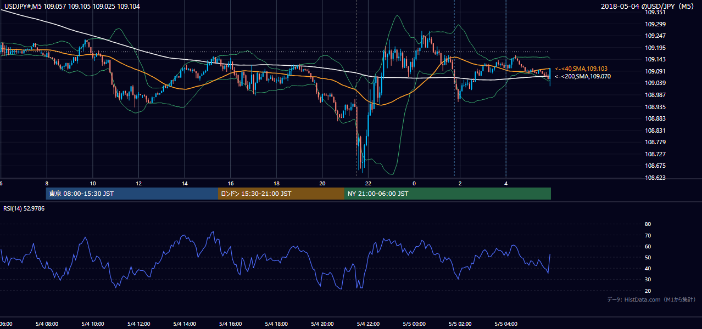
Task: Click the 5/4 18:00 bottom time label
Action: coord(276,324)
